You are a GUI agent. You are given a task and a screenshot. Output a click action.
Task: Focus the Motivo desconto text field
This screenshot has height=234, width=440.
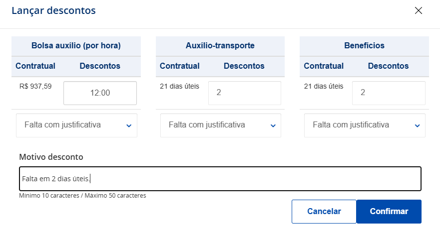pos(220,179)
